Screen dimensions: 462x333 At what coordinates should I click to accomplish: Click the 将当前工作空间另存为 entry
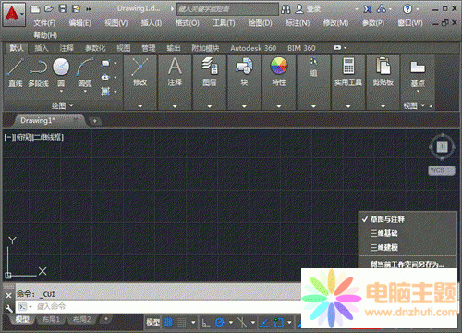pyautogui.click(x=407, y=264)
